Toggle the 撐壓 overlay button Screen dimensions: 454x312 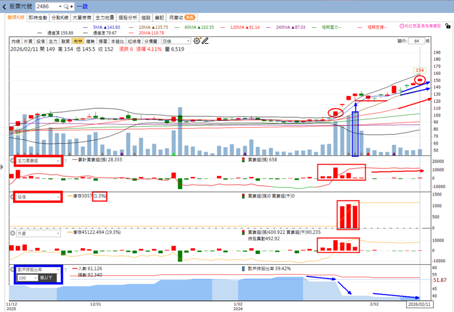[x=103, y=41]
